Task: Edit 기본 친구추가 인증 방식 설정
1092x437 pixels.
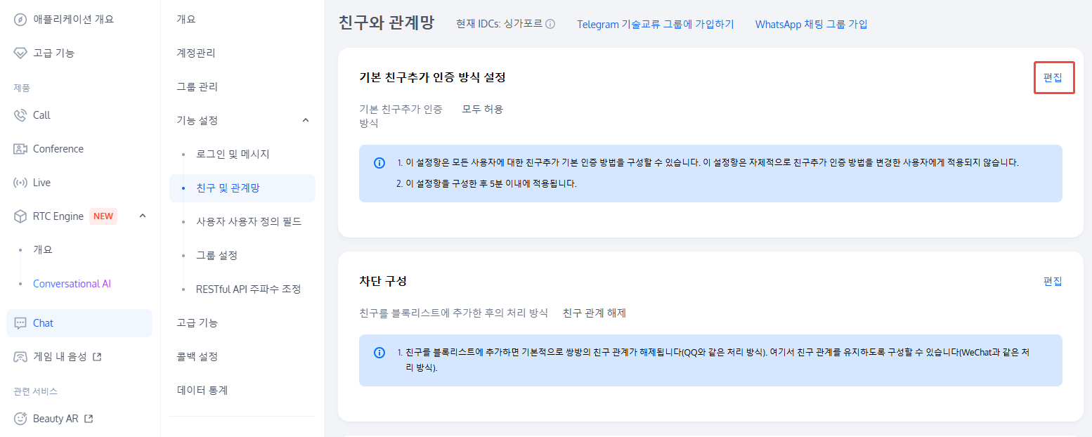Action: (1053, 77)
